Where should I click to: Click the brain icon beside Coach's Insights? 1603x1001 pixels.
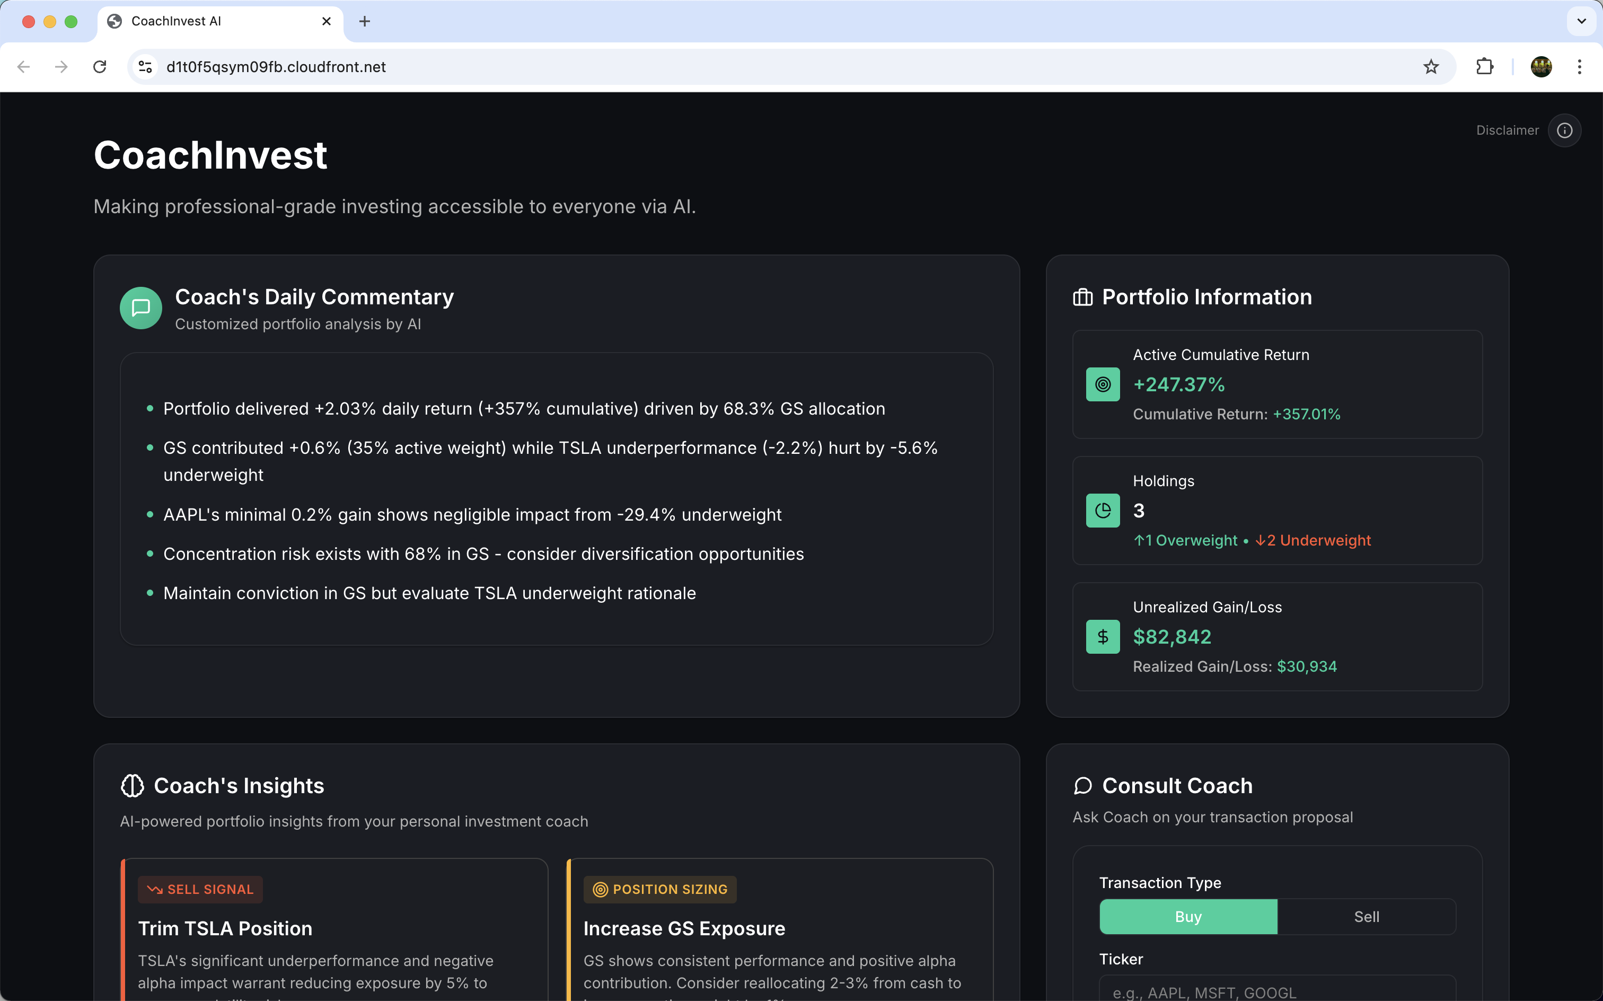coord(133,786)
